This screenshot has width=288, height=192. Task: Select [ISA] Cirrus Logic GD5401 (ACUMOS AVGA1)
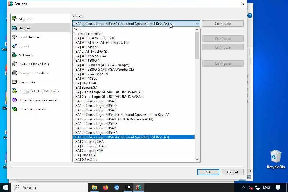pyautogui.click(x=133, y=92)
